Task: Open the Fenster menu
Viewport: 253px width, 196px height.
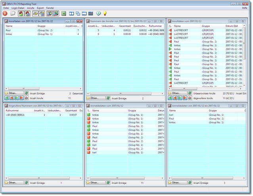Action: pos(50,8)
